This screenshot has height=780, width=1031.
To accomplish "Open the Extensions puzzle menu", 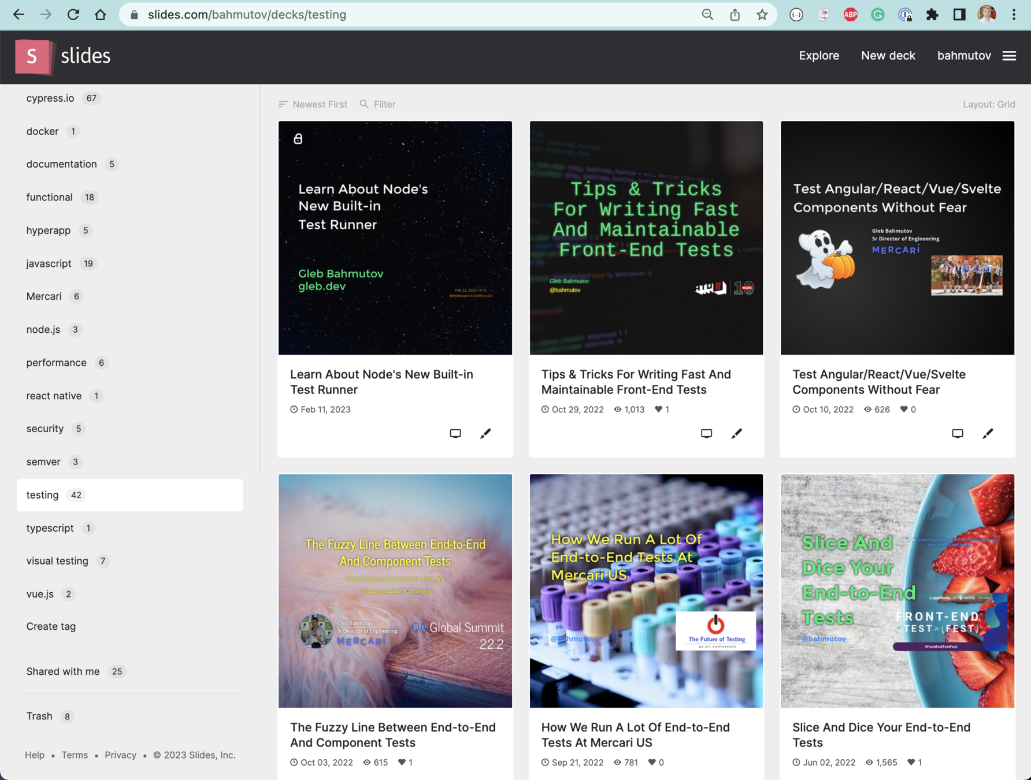I will (x=932, y=14).
